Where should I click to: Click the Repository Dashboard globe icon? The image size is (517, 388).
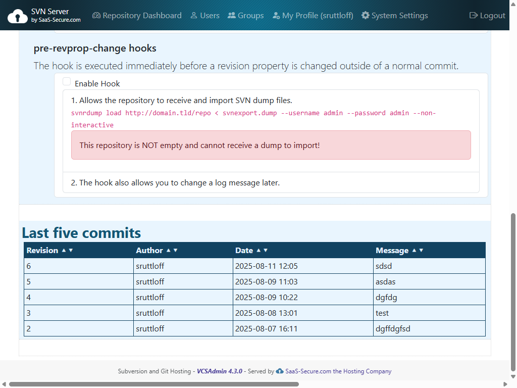(x=96, y=15)
